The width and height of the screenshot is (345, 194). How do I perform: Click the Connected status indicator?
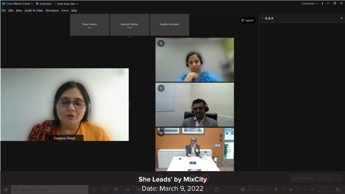click(309, 4)
